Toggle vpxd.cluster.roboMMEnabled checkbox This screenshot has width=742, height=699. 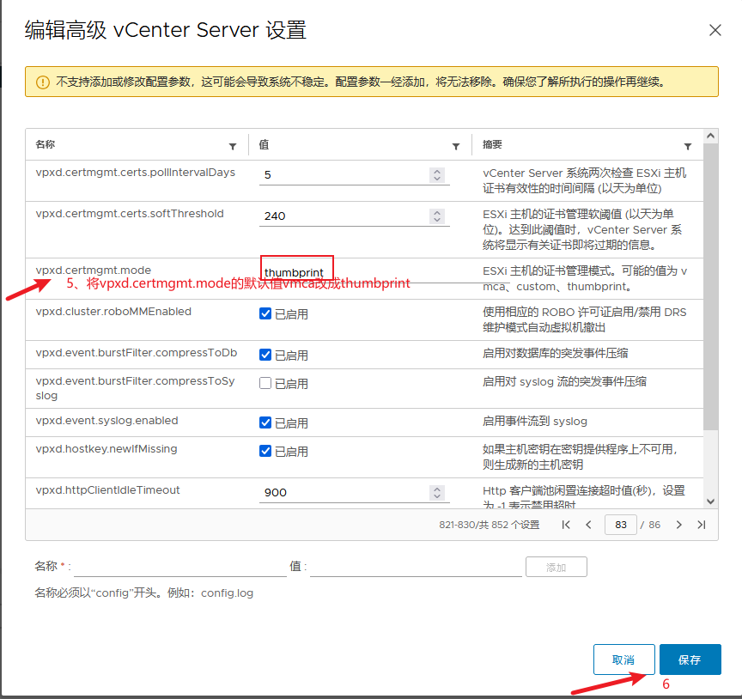click(x=265, y=313)
